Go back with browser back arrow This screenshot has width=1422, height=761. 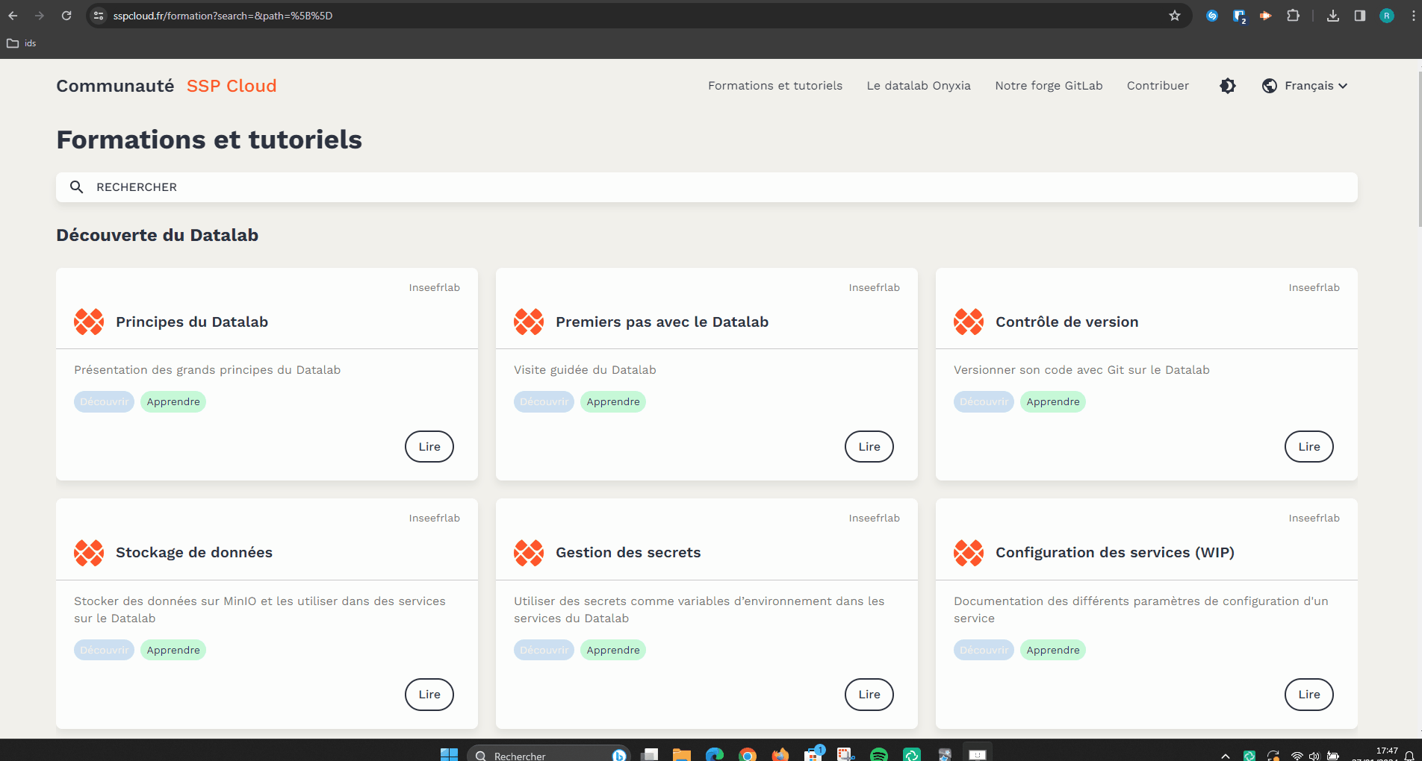13,16
